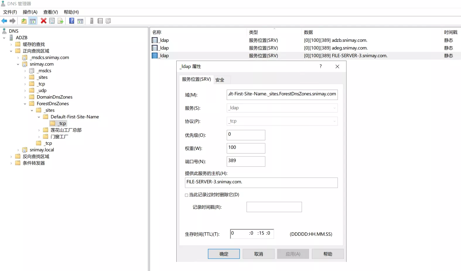Click the 权重(W) input field
461x271 pixels.
(246, 148)
